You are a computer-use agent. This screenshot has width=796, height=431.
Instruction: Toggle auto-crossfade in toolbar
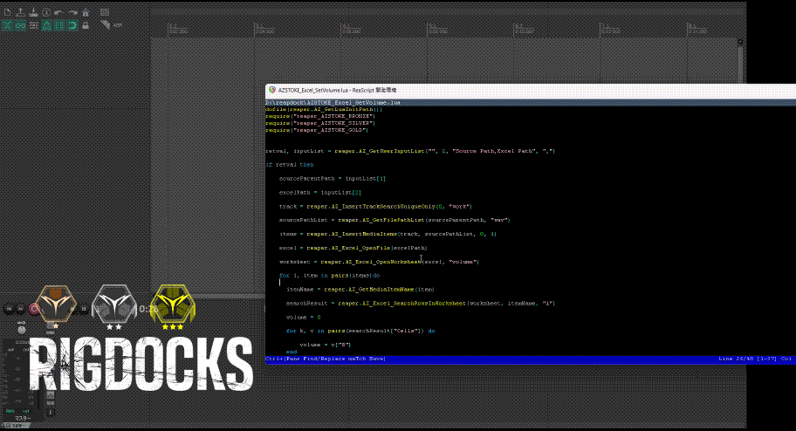coord(7,25)
